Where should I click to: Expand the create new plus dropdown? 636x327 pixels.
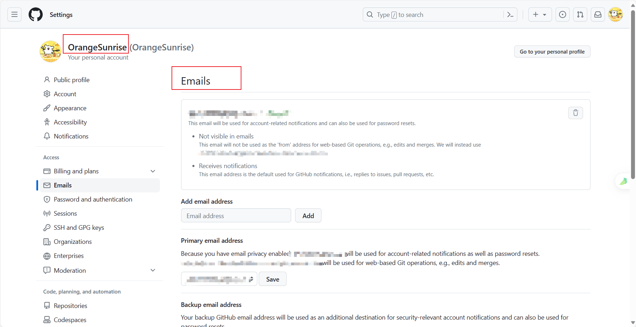pyautogui.click(x=540, y=14)
